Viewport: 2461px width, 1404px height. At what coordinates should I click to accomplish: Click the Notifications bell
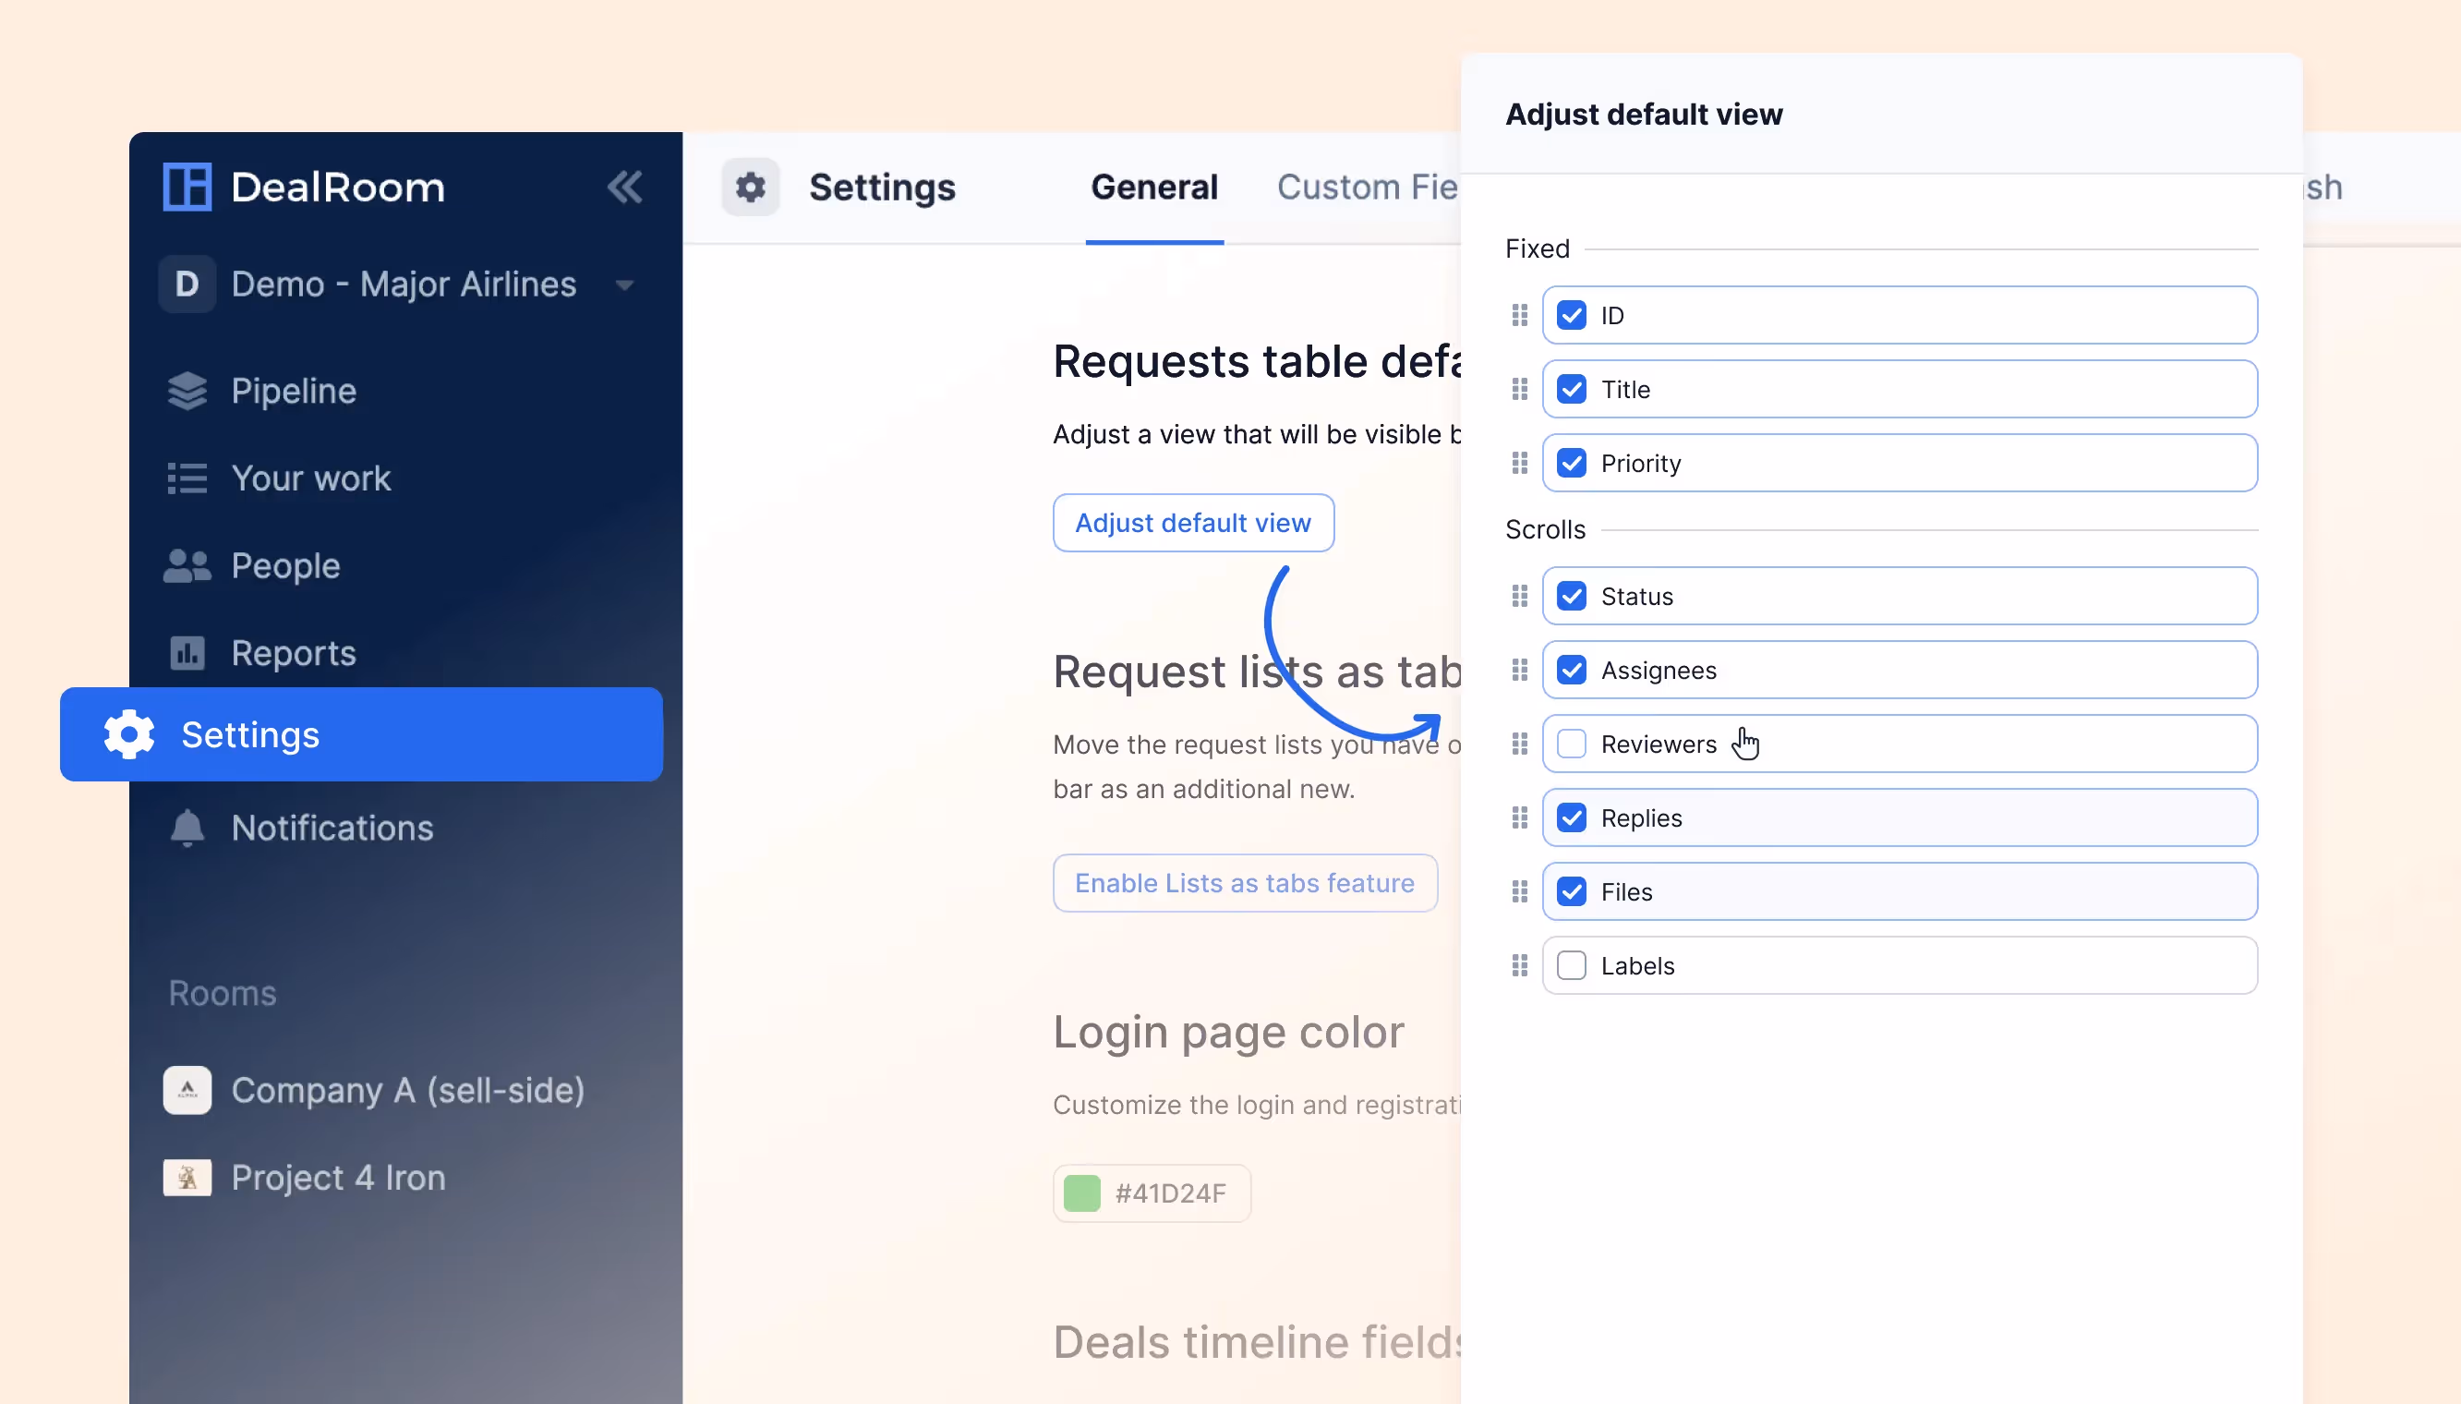coord(186,828)
